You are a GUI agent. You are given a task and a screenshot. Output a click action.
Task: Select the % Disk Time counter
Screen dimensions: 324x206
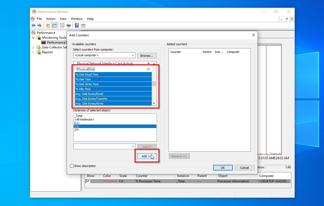113,79
